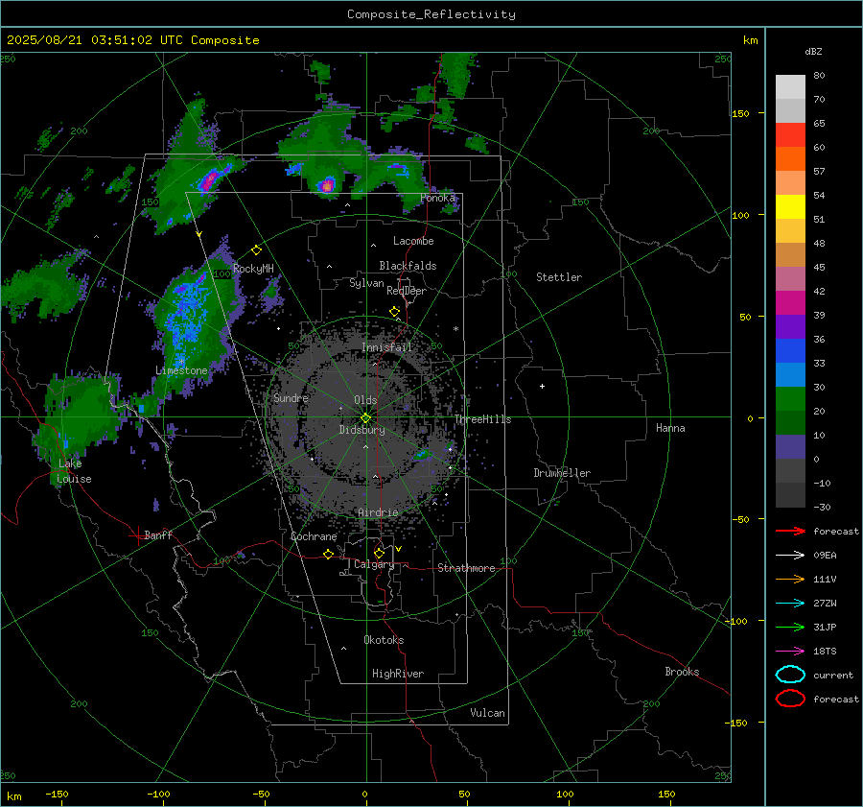Click the orange 111V arrow legend icon
Screen dimensions: 863x807
click(790, 579)
